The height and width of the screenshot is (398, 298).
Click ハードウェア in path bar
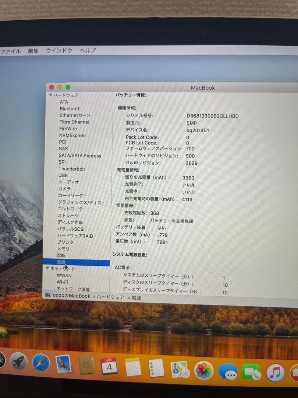point(110,297)
